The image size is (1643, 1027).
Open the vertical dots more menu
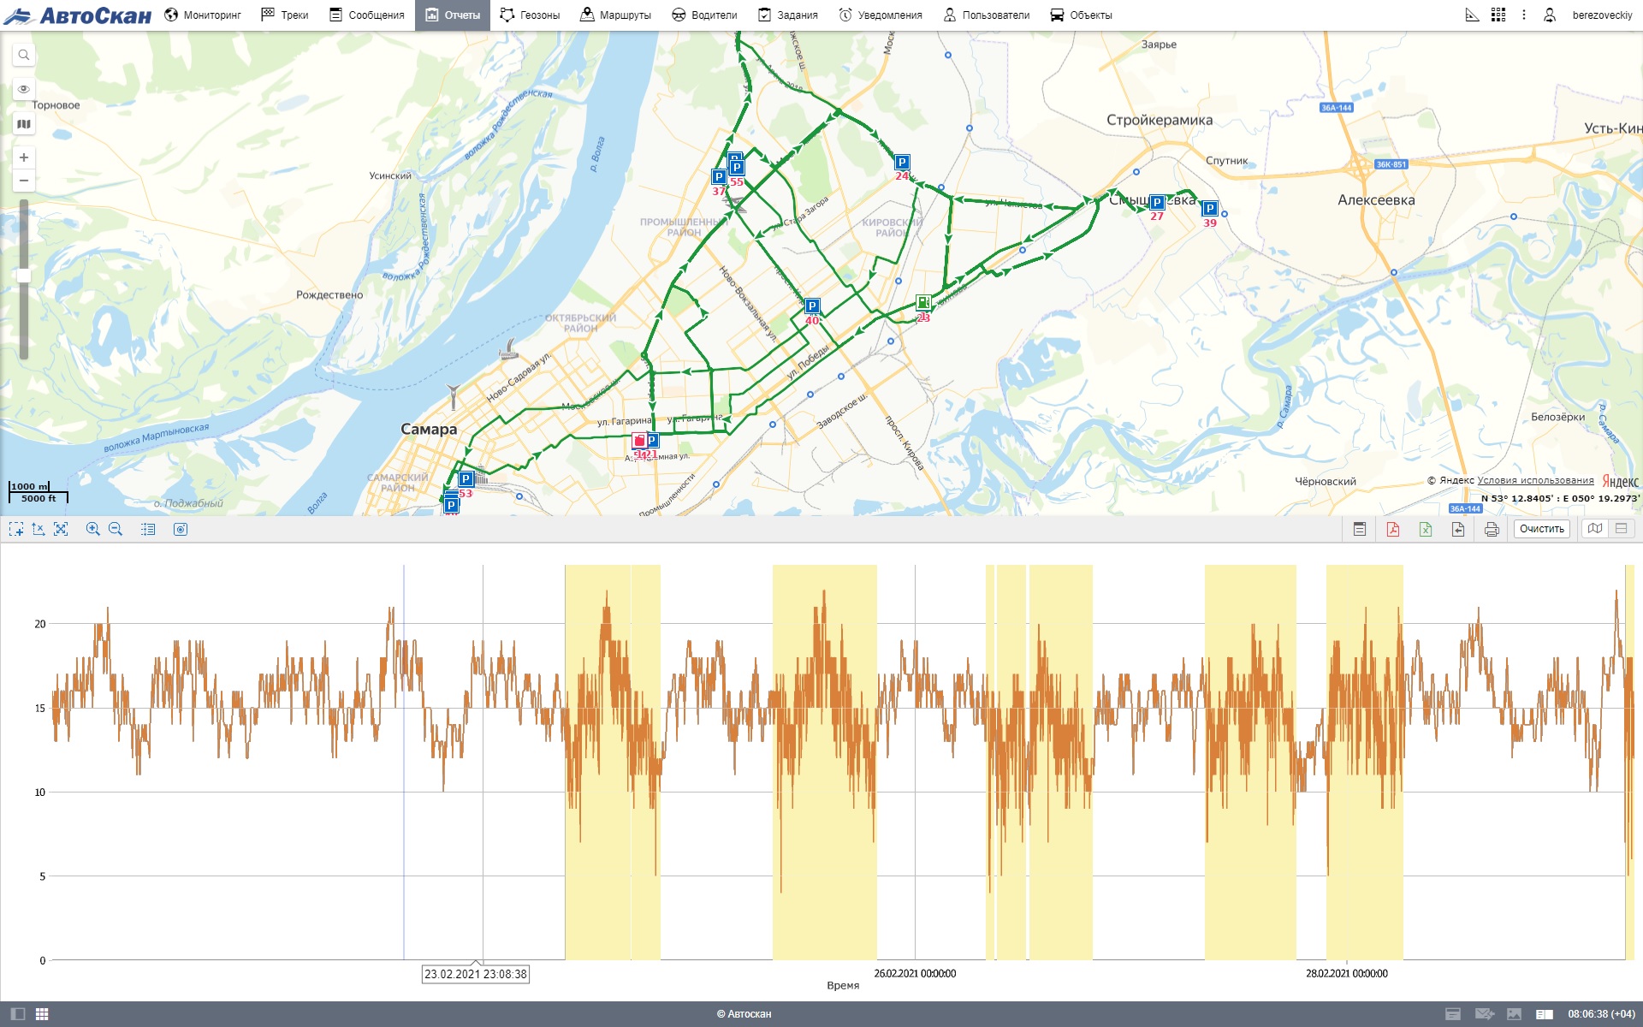(x=1523, y=15)
